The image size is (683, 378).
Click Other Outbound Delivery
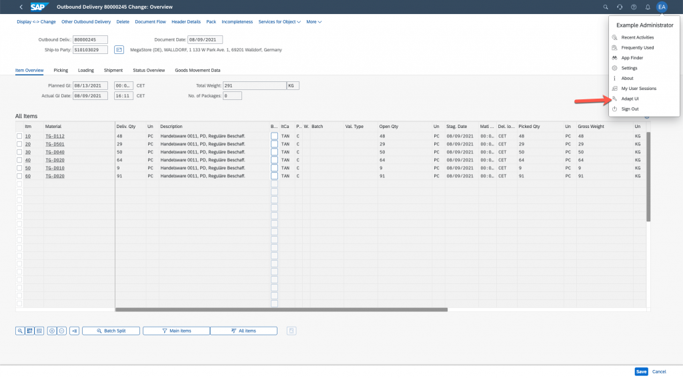[86, 22]
